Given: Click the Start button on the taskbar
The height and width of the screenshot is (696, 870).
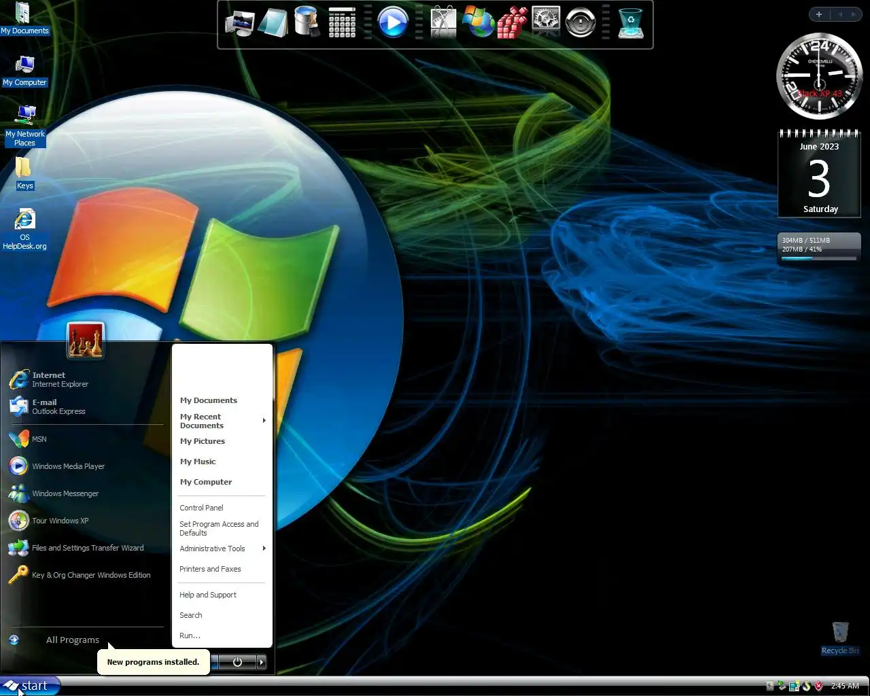Looking at the screenshot, I should [30, 686].
